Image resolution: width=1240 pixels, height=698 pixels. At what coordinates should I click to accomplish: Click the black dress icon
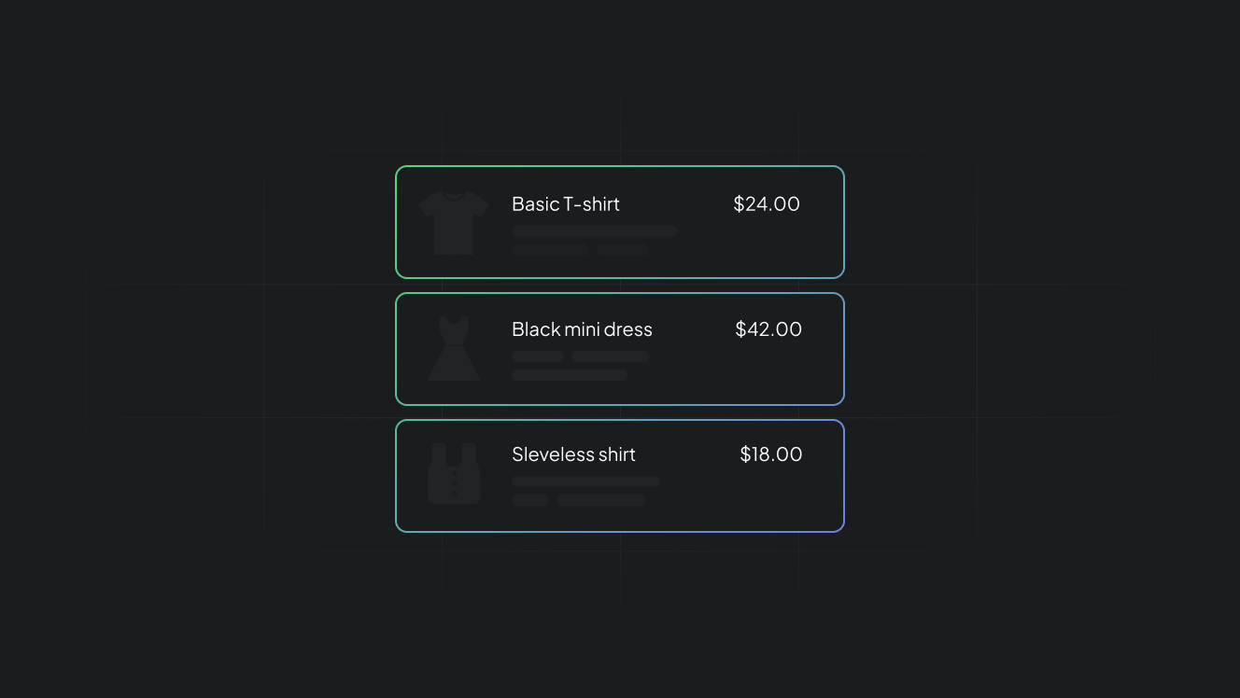click(x=454, y=348)
